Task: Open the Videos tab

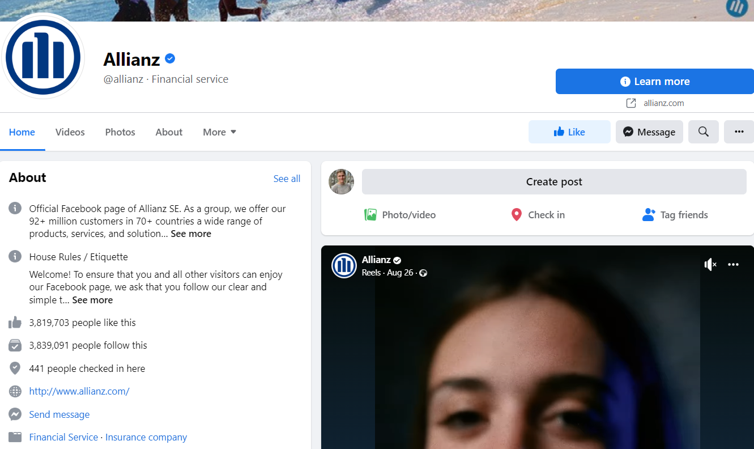Action: [x=70, y=132]
